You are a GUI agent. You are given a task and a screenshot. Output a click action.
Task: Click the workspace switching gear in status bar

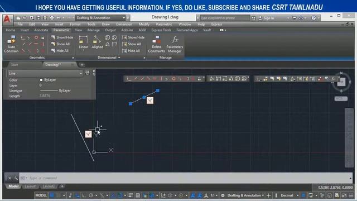[223, 195]
